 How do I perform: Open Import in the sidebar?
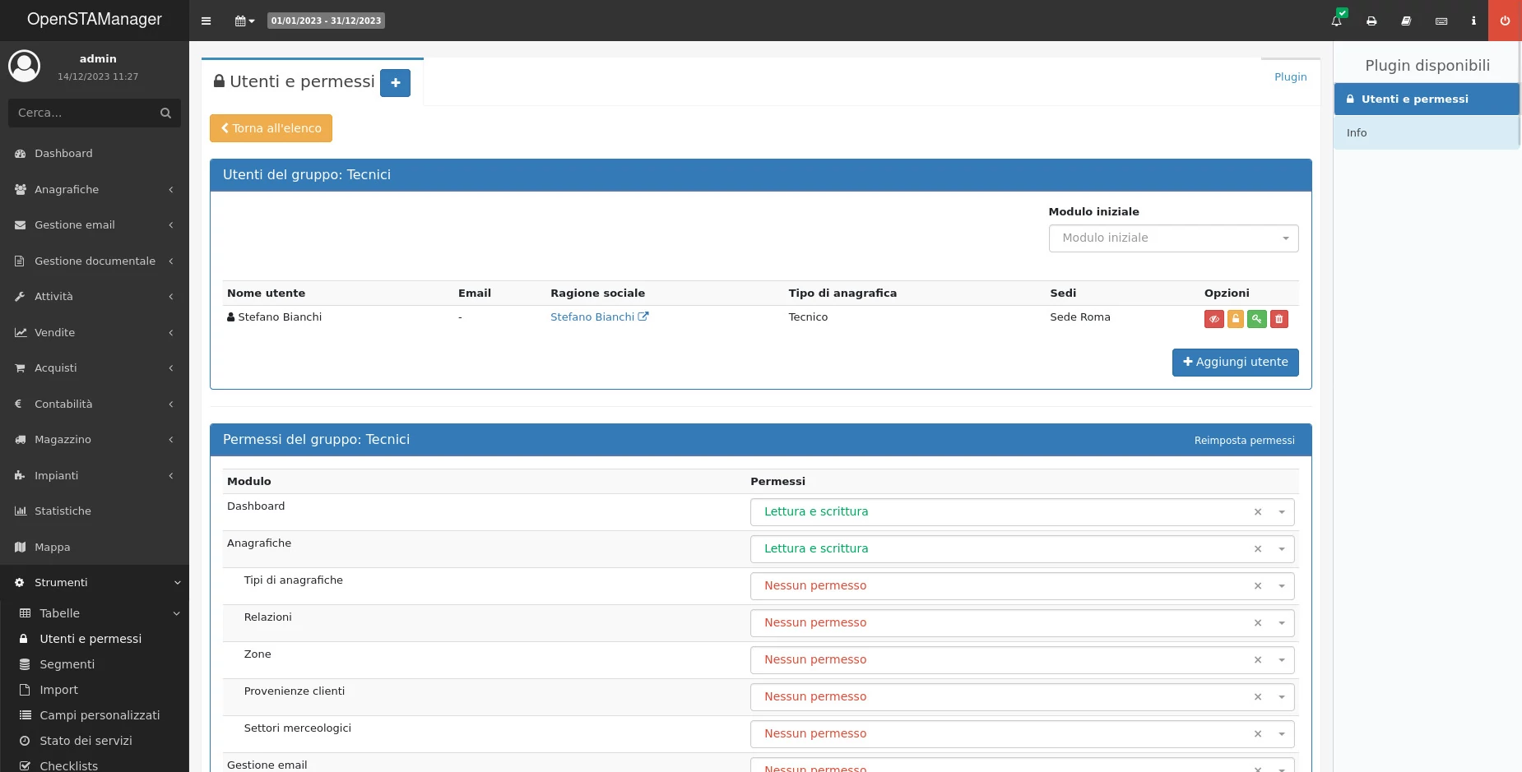pos(95,690)
